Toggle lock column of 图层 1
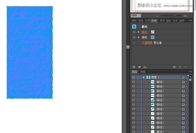This screenshot has height=133, width=196. pos(138,77)
